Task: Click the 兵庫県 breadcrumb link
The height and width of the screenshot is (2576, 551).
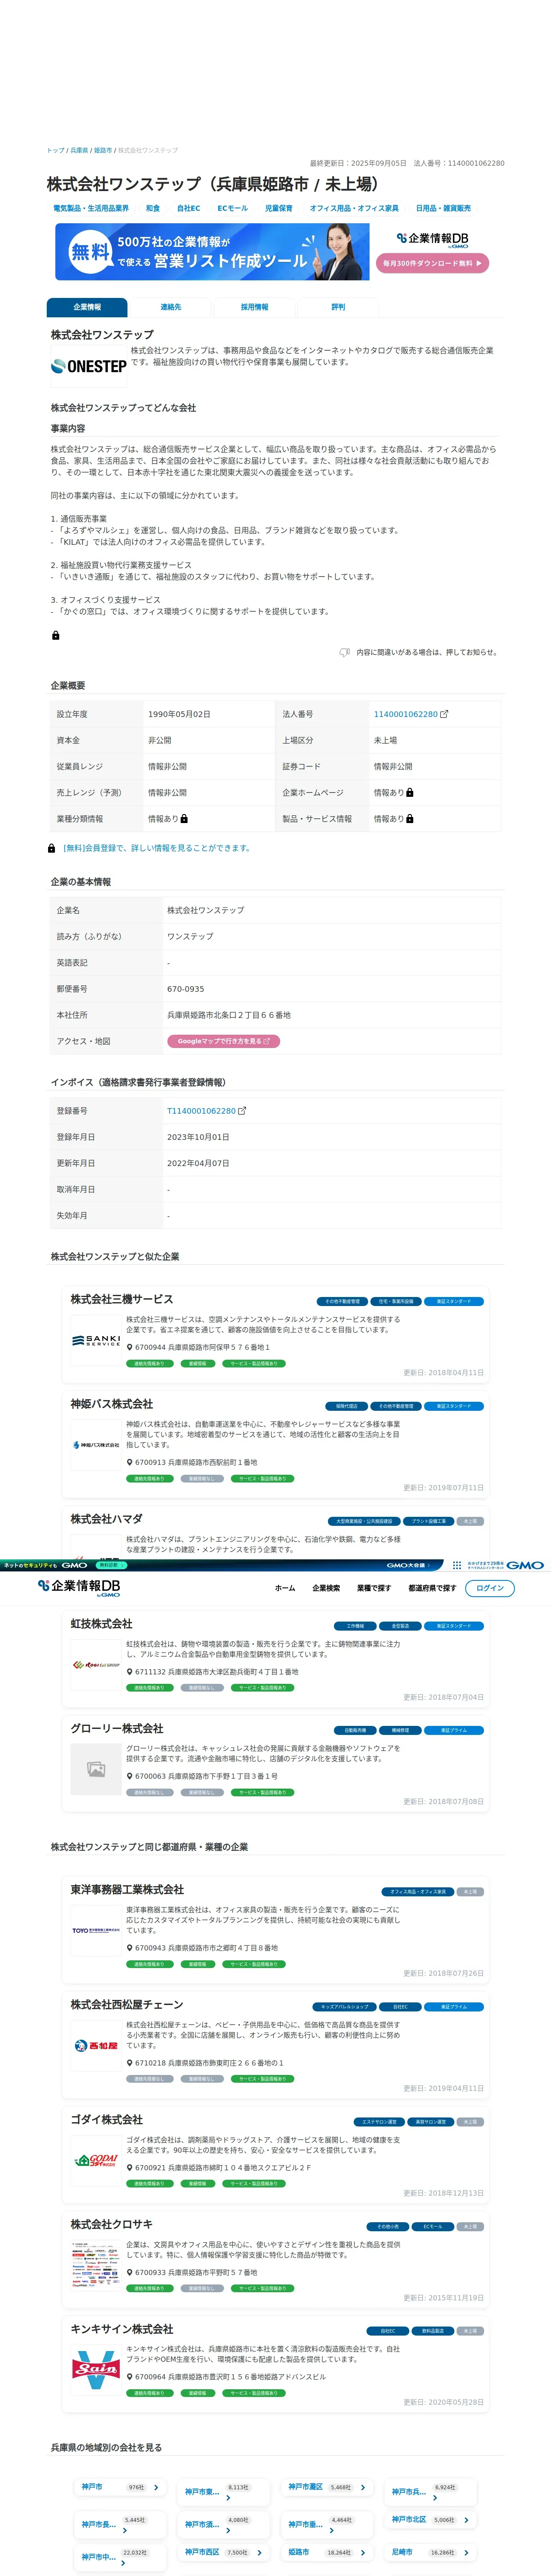Action: (x=79, y=150)
